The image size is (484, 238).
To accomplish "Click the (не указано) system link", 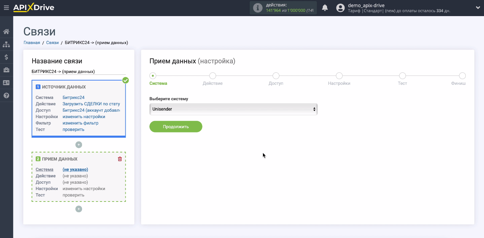I will pos(75,170).
